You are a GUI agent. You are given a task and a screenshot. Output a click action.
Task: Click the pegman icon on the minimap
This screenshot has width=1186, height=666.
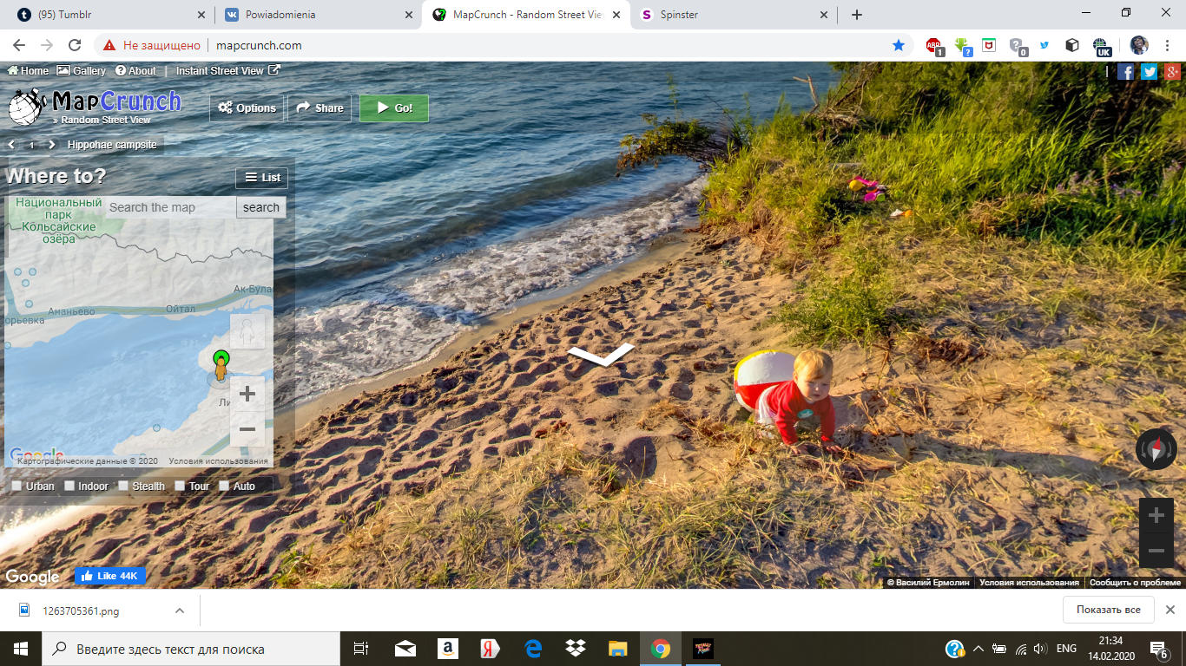point(247,331)
